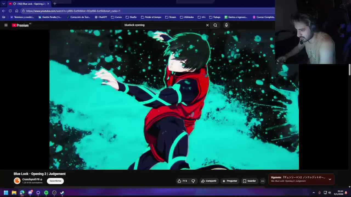Expand the Stream bookmark folder
Image resolution: width=351 pixels, height=197 pixels.
171,17
